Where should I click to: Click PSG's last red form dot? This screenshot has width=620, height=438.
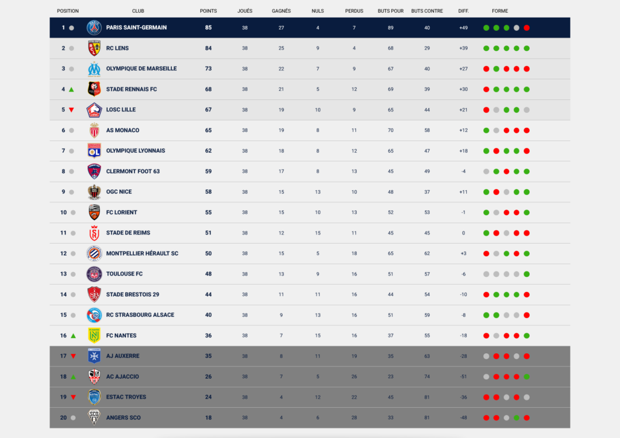coord(527,28)
